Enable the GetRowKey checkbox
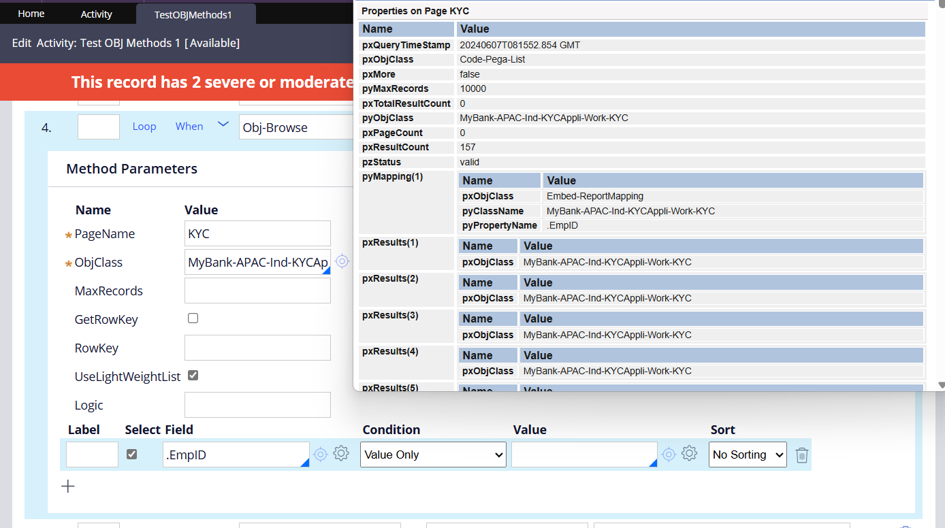 click(193, 318)
